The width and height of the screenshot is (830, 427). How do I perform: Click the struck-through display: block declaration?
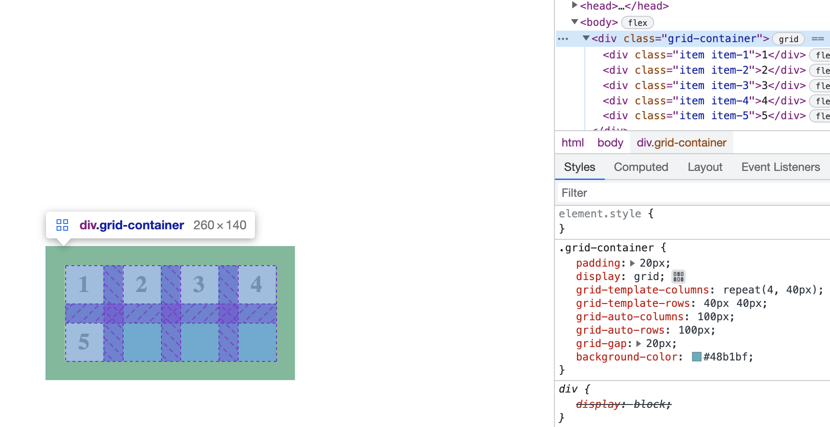point(623,405)
